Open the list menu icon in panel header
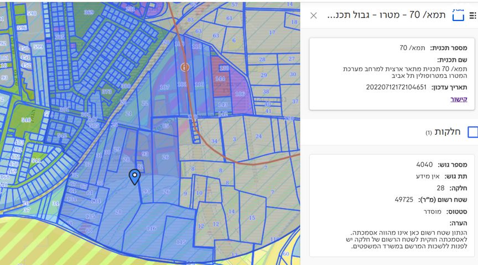478x265 pixels. 473,15
